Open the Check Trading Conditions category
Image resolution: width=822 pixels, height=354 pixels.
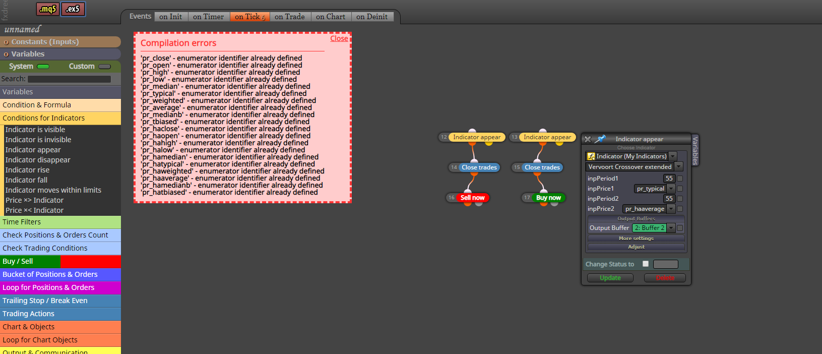[x=60, y=248]
